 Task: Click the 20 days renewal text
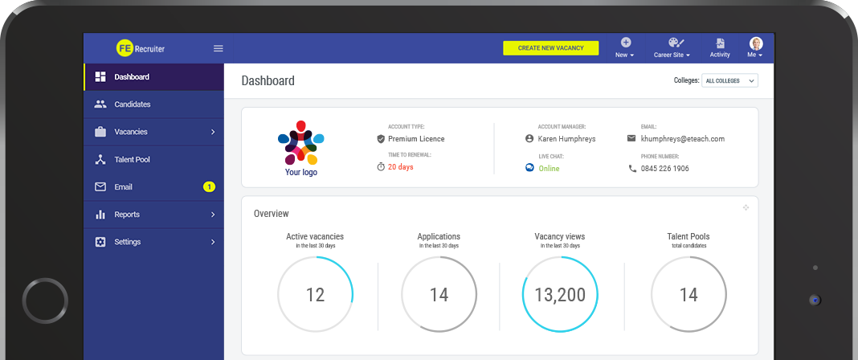pyautogui.click(x=401, y=167)
